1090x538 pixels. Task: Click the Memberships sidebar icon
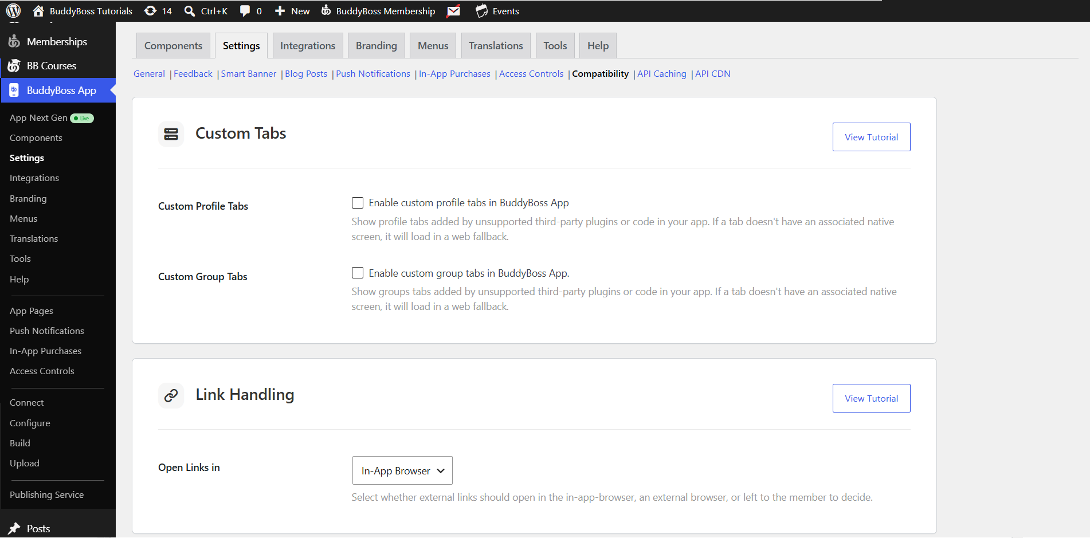click(14, 41)
